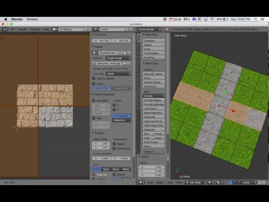Open the Global orientation dropdown

click(248, 182)
